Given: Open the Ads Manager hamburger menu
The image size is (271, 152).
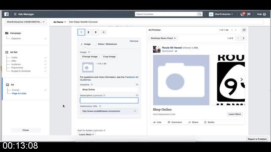Looking at the screenshot, I should [15, 14].
